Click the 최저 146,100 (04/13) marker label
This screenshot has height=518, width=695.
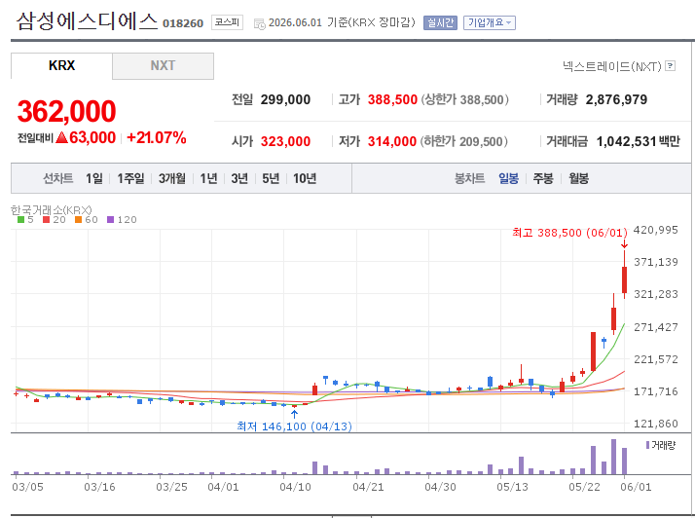[294, 426]
